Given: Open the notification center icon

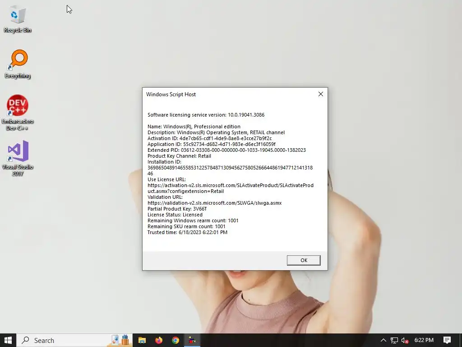Looking at the screenshot, I should click(x=447, y=340).
